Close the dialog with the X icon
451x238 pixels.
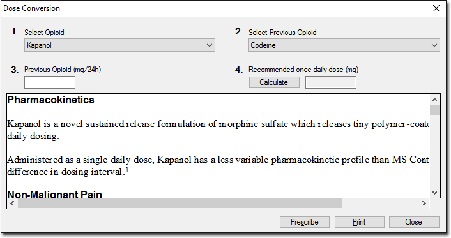point(436,8)
